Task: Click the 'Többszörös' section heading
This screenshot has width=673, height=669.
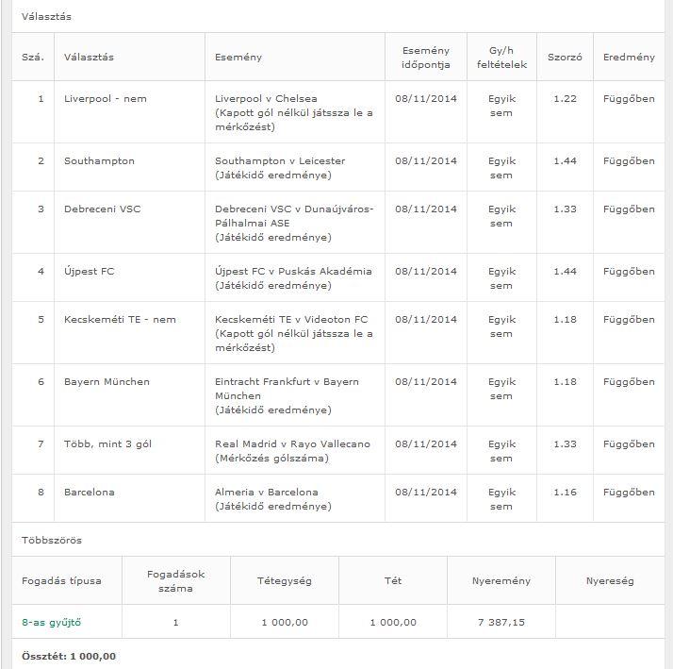Action: tap(52, 540)
